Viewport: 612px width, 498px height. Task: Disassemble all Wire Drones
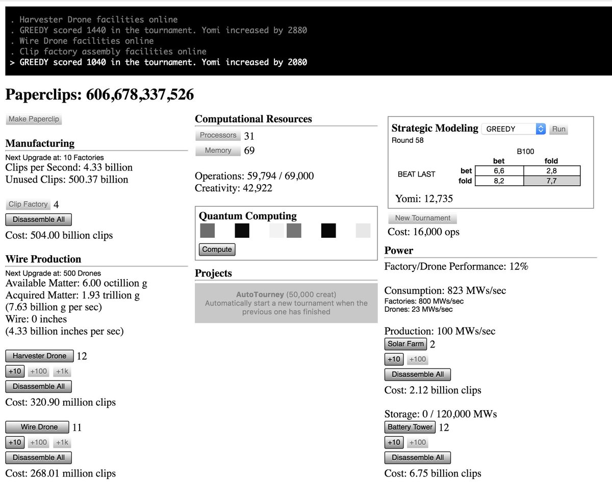coord(39,458)
